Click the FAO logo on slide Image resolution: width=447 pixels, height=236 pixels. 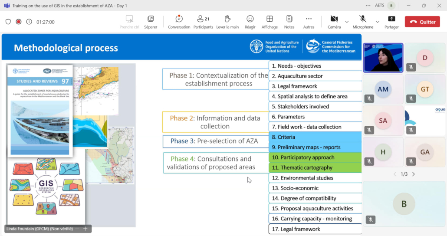click(256, 46)
